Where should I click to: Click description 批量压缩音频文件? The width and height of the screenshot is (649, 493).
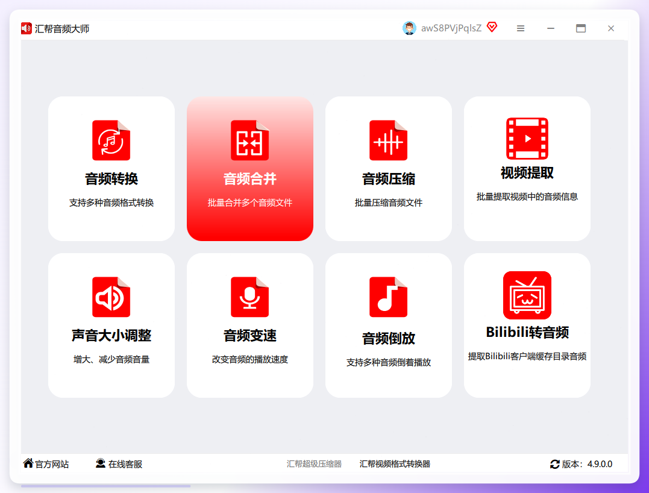(389, 203)
